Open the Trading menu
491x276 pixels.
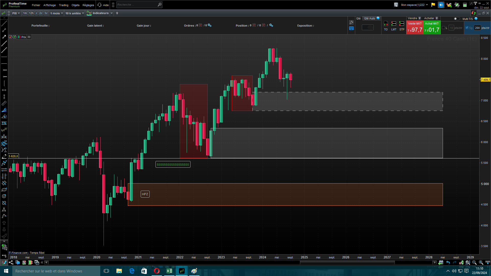63,5
